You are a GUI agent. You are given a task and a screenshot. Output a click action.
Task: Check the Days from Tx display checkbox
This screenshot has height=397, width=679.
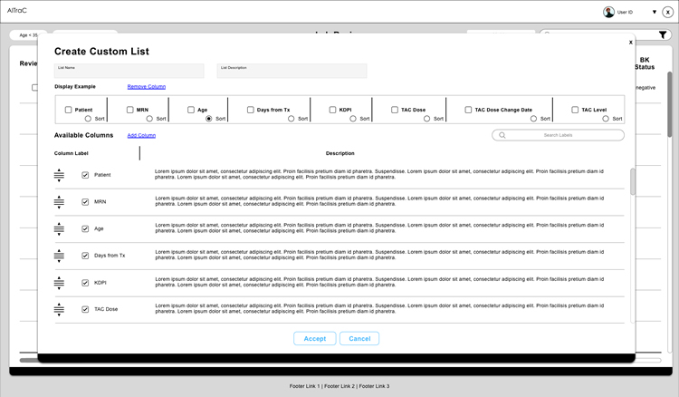(250, 110)
